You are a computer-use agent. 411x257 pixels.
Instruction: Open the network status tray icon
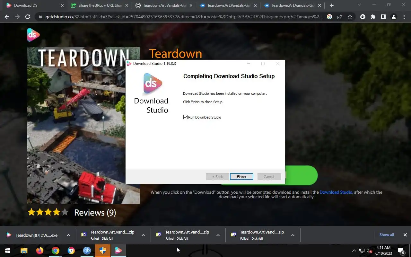tap(362, 251)
